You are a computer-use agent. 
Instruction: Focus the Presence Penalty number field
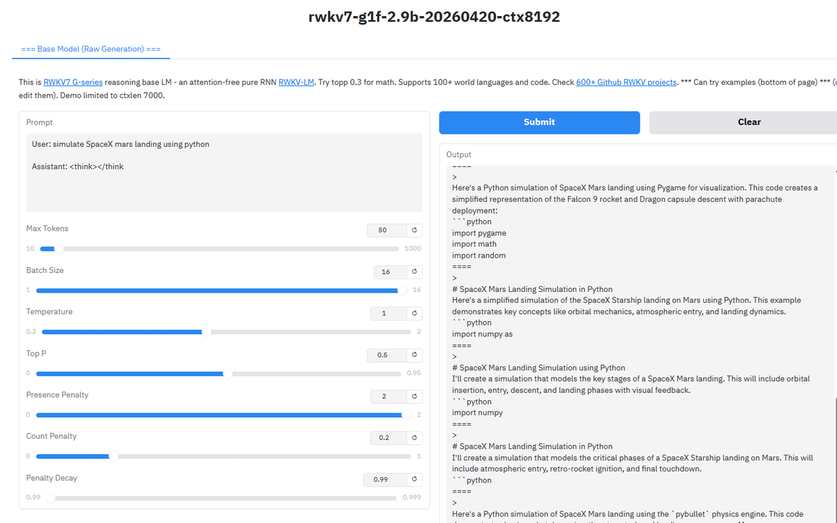(387, 396)
